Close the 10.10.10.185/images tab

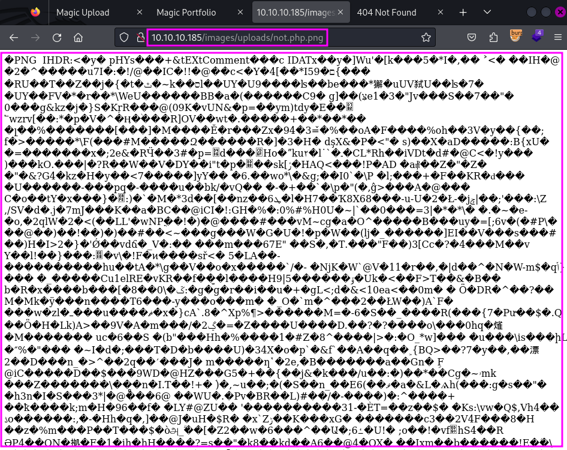click(x=340, y=13)
